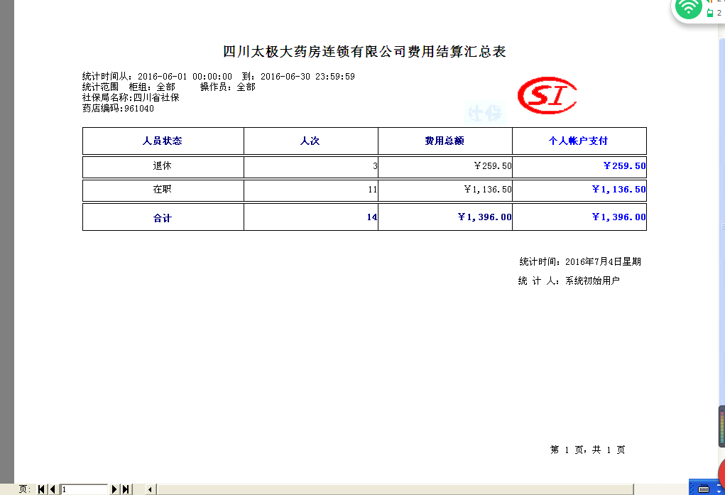725x495 pixels.
Task: Click the 个人帐户支付 column header
Action: click(x=578, y=141)
